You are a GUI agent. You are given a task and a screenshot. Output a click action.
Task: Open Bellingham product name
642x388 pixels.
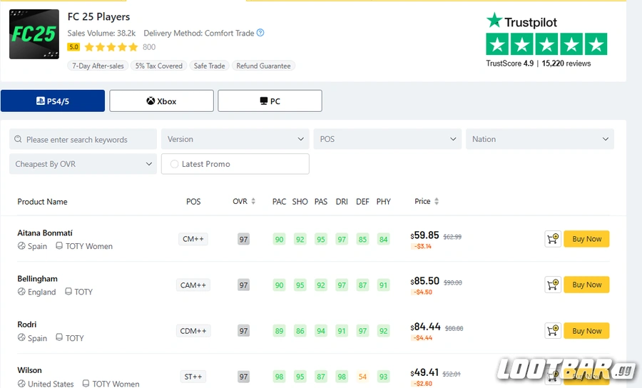tap(37, 279)
